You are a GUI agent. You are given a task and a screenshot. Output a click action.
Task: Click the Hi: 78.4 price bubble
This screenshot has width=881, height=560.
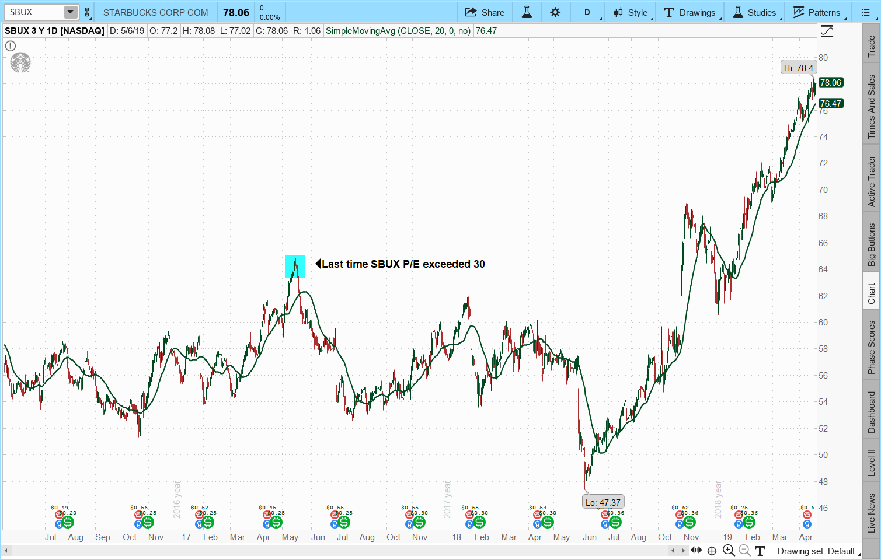click(798, 68)
